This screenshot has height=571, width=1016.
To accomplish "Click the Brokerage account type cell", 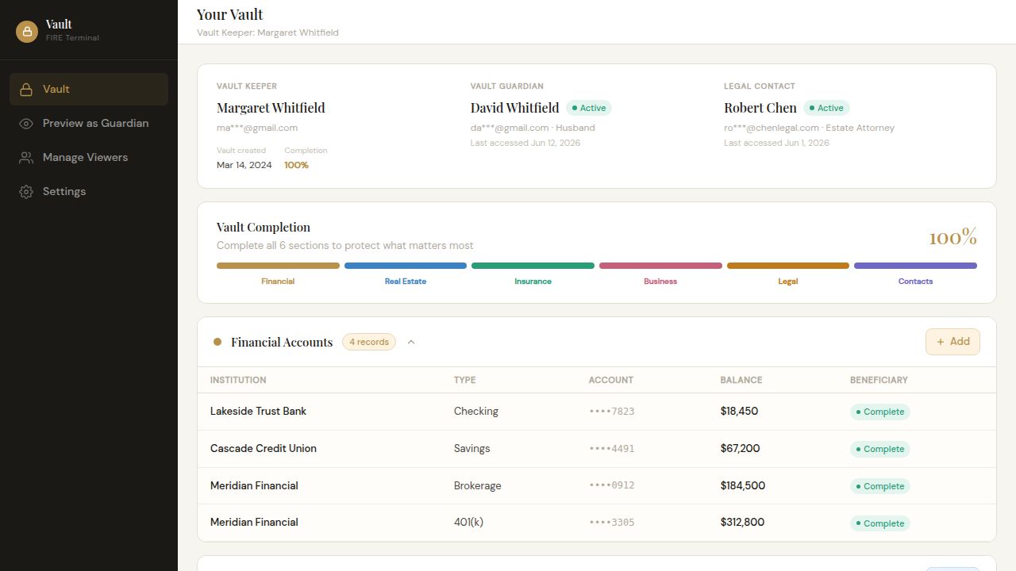I will [x=477, y=485].
